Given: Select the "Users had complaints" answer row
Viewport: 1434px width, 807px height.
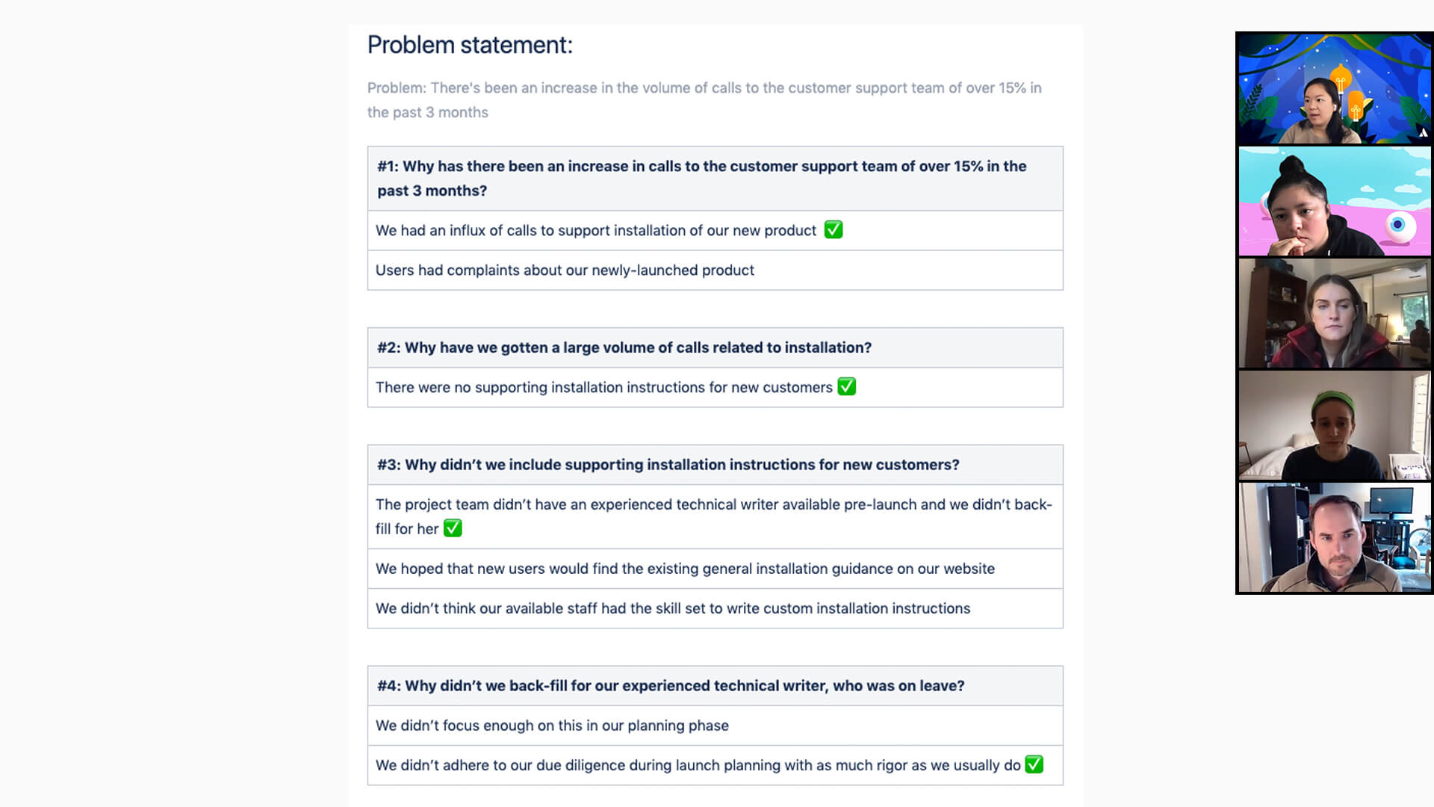Looking at the screenshot, I should pyautogui.click(x=565, y=270).
